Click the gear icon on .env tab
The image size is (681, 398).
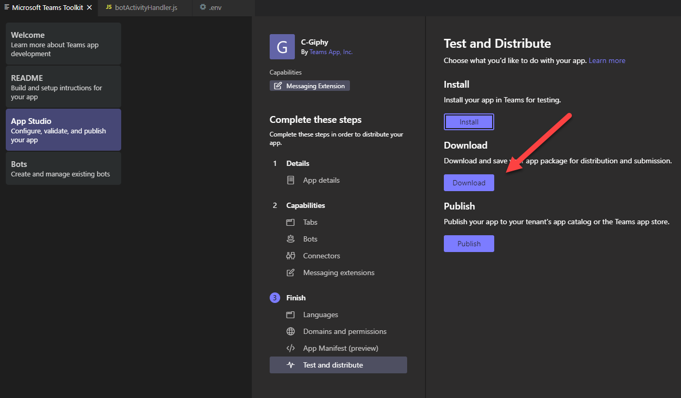tap(203, 7)
